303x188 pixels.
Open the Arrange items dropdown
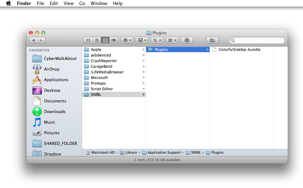(157, 40)
